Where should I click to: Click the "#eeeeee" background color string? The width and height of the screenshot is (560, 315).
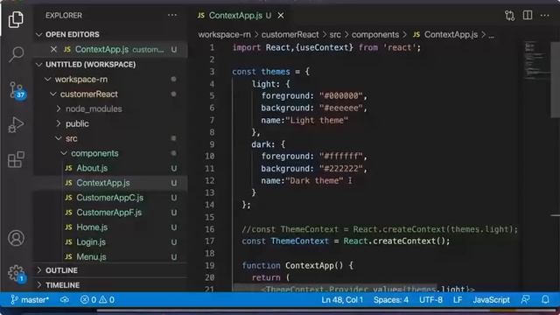pos(340,108)
